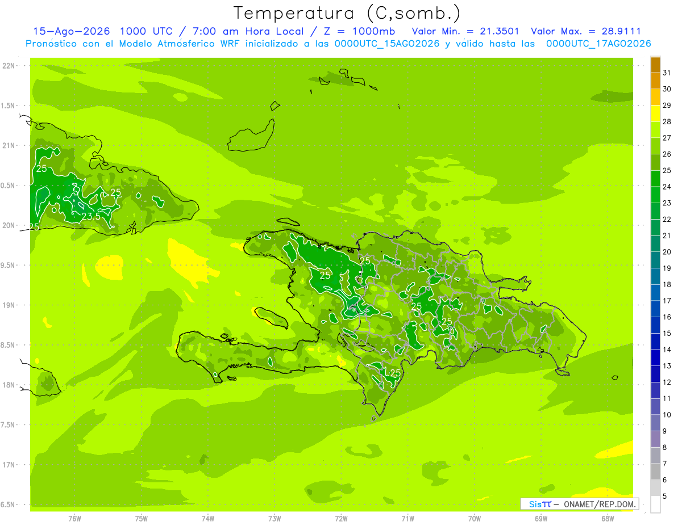The image size is (682, 526).
Task: Click the gray scale segment between 6 and 7
Action: point(655,472)
